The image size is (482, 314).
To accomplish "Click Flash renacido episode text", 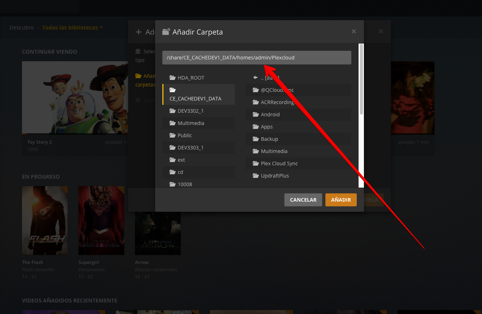I will pos(38,270).
